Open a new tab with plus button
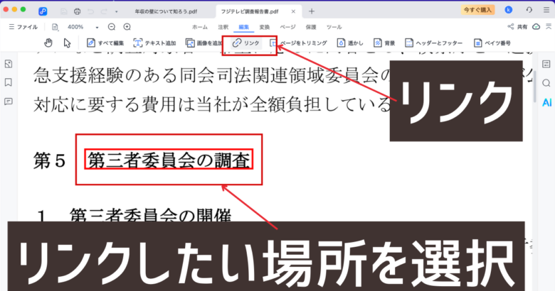 coord(312,11)
